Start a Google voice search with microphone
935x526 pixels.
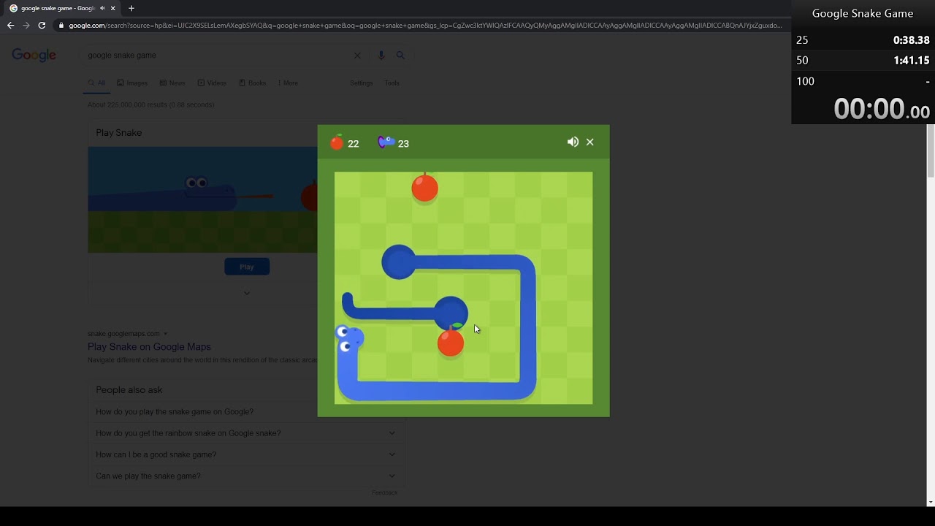381,55
